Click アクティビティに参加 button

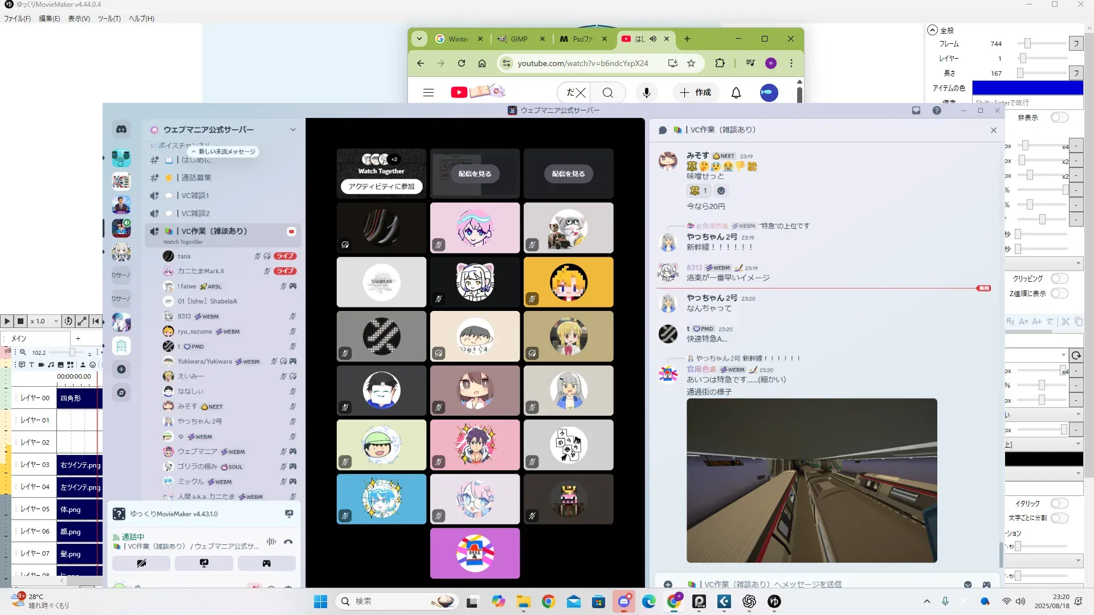[381, 186]
